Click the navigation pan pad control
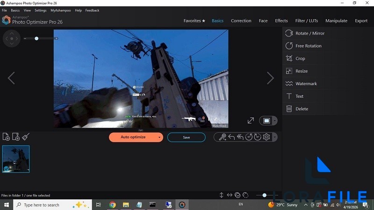This screenshot has height=210, width=374. pyautogui.click(x=12, y=38)
